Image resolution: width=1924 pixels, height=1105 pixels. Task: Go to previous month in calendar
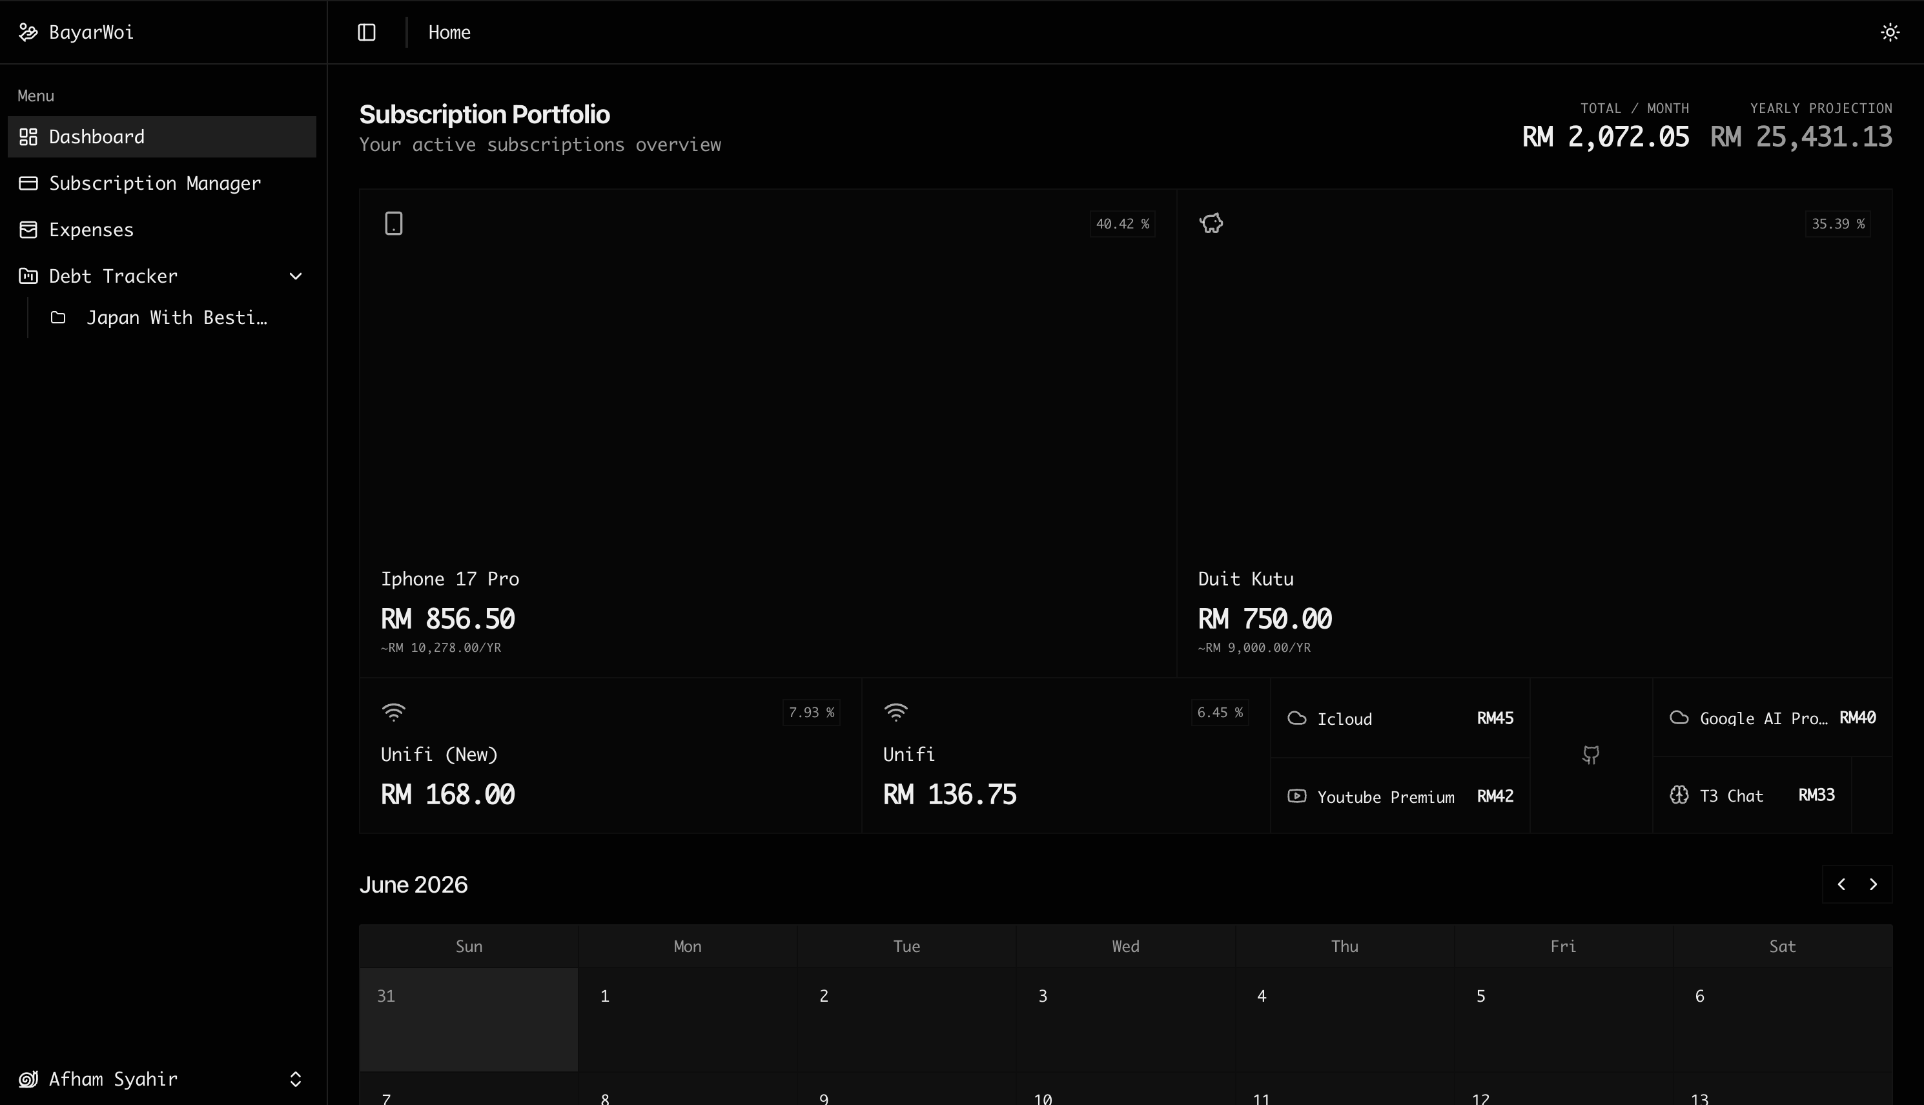click(1841, 884)
